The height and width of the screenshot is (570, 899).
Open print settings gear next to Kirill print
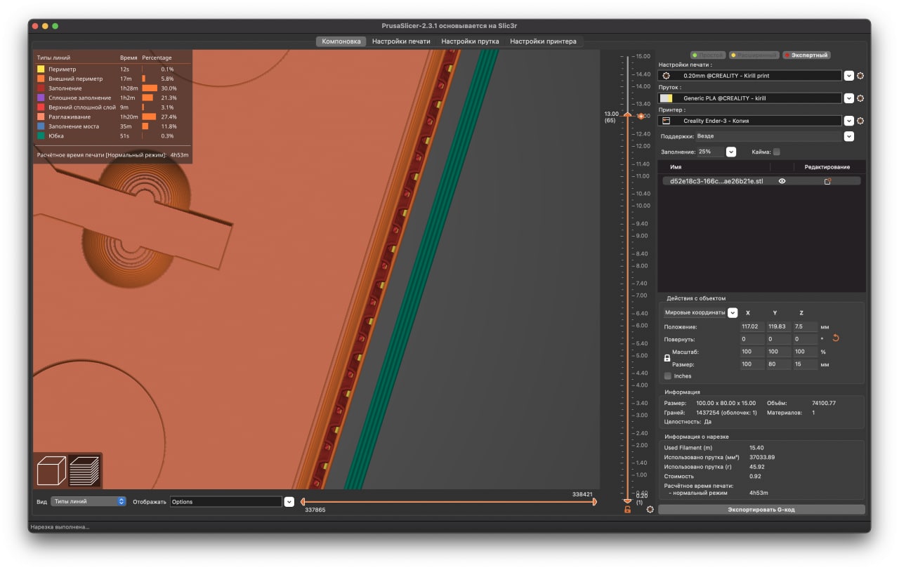click(860, 76)
